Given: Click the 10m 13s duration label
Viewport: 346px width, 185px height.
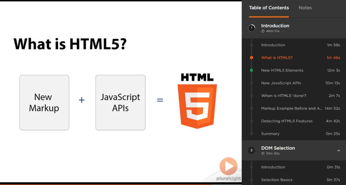Looking at the screenshot, I should tap(333, 83).
